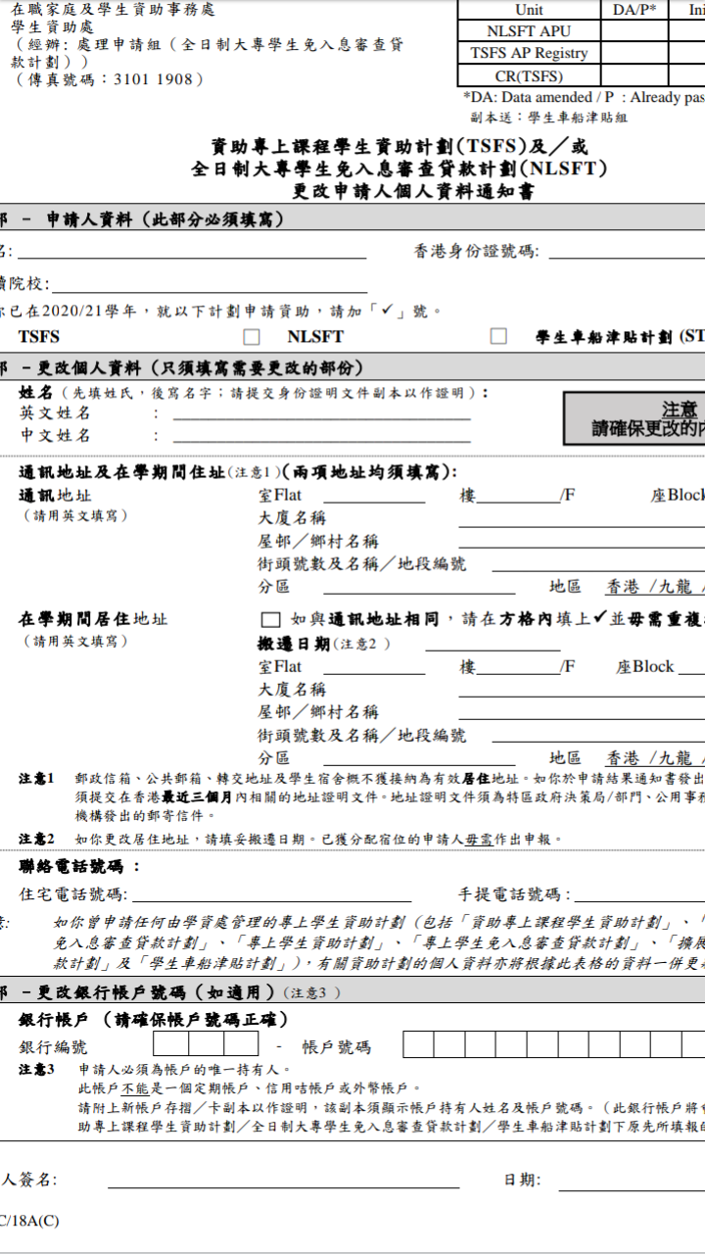Viewport: 705px width, 1254px height.
Task: Select the Unit column header
Action: 529,10
